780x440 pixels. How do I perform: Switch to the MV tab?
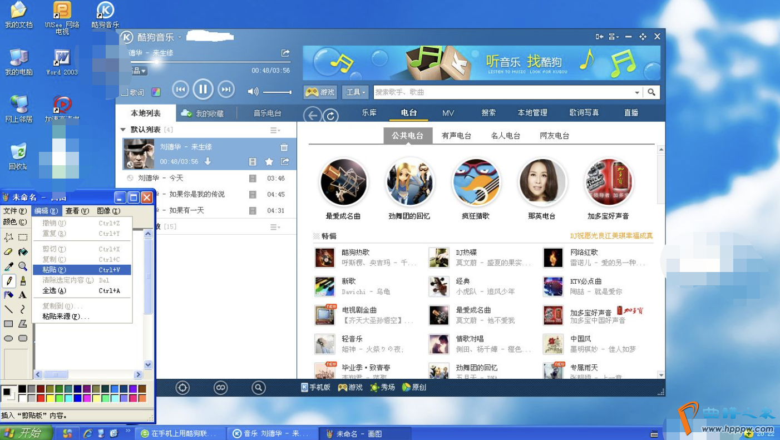pyautogui.click(x=448, y=113)
